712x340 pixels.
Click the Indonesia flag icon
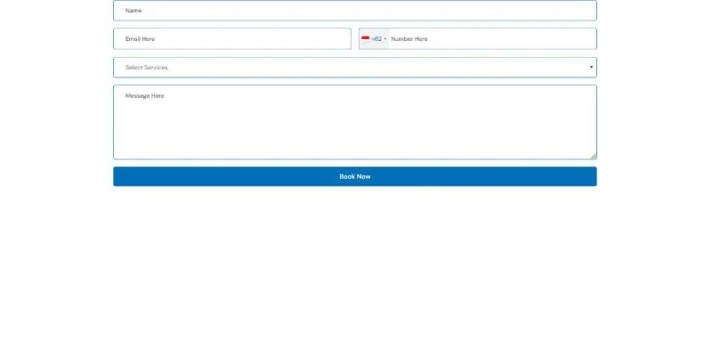[x=365, y=38]
